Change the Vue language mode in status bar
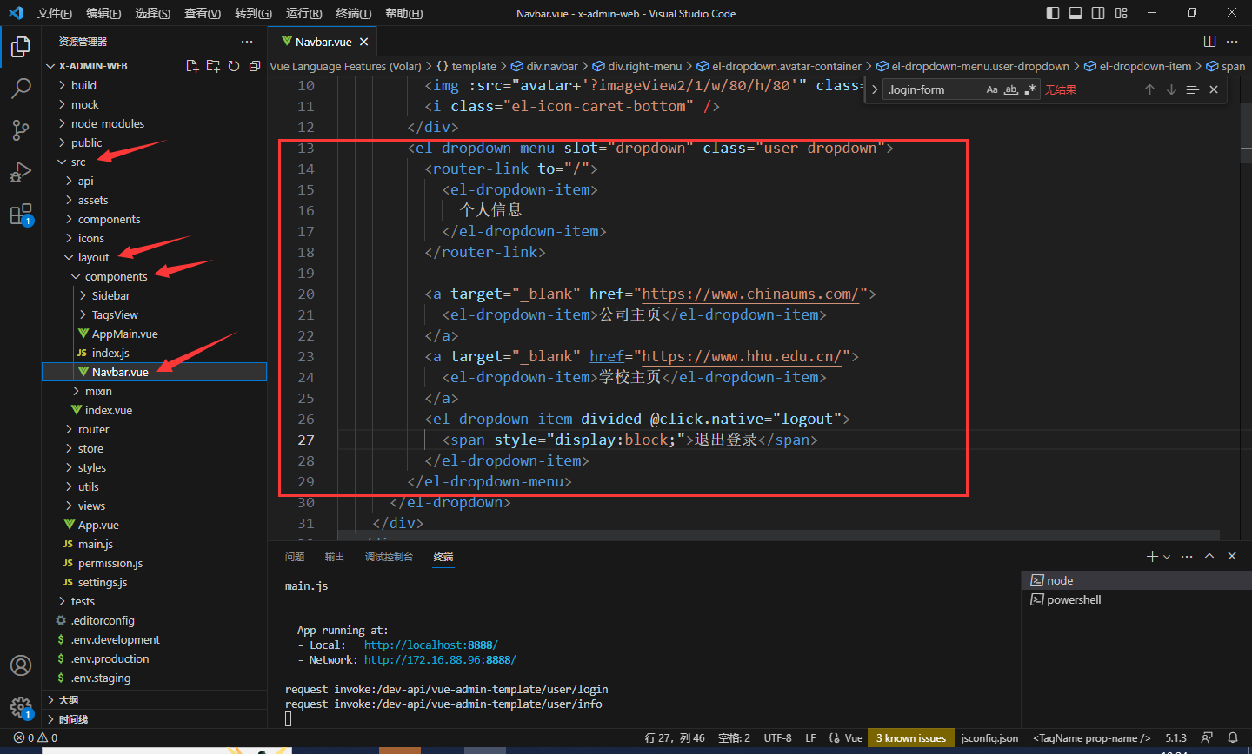This screenshot has height=754, width=1252. 854,738
